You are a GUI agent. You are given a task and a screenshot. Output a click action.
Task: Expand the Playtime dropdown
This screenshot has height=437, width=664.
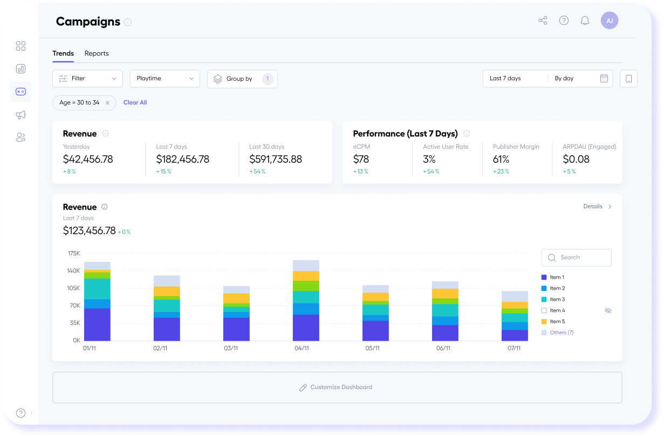pos(165,79)
